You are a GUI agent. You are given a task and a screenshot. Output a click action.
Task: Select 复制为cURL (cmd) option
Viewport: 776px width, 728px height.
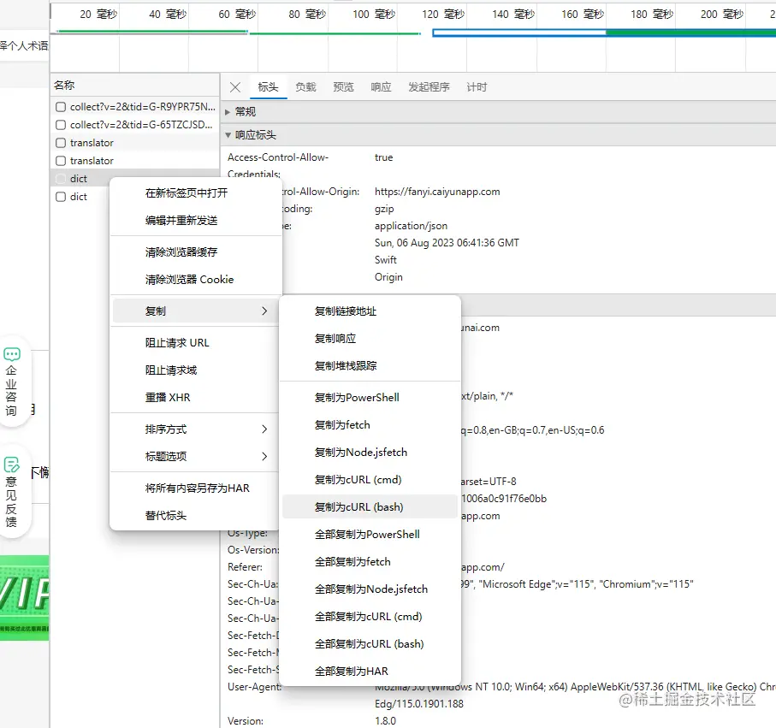coord(370,480)
